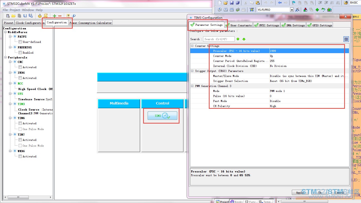The width and height of the screenshot is (361, 203).
Task: Click Ok button in TIM3 Configuration
Action: point(320,192)
